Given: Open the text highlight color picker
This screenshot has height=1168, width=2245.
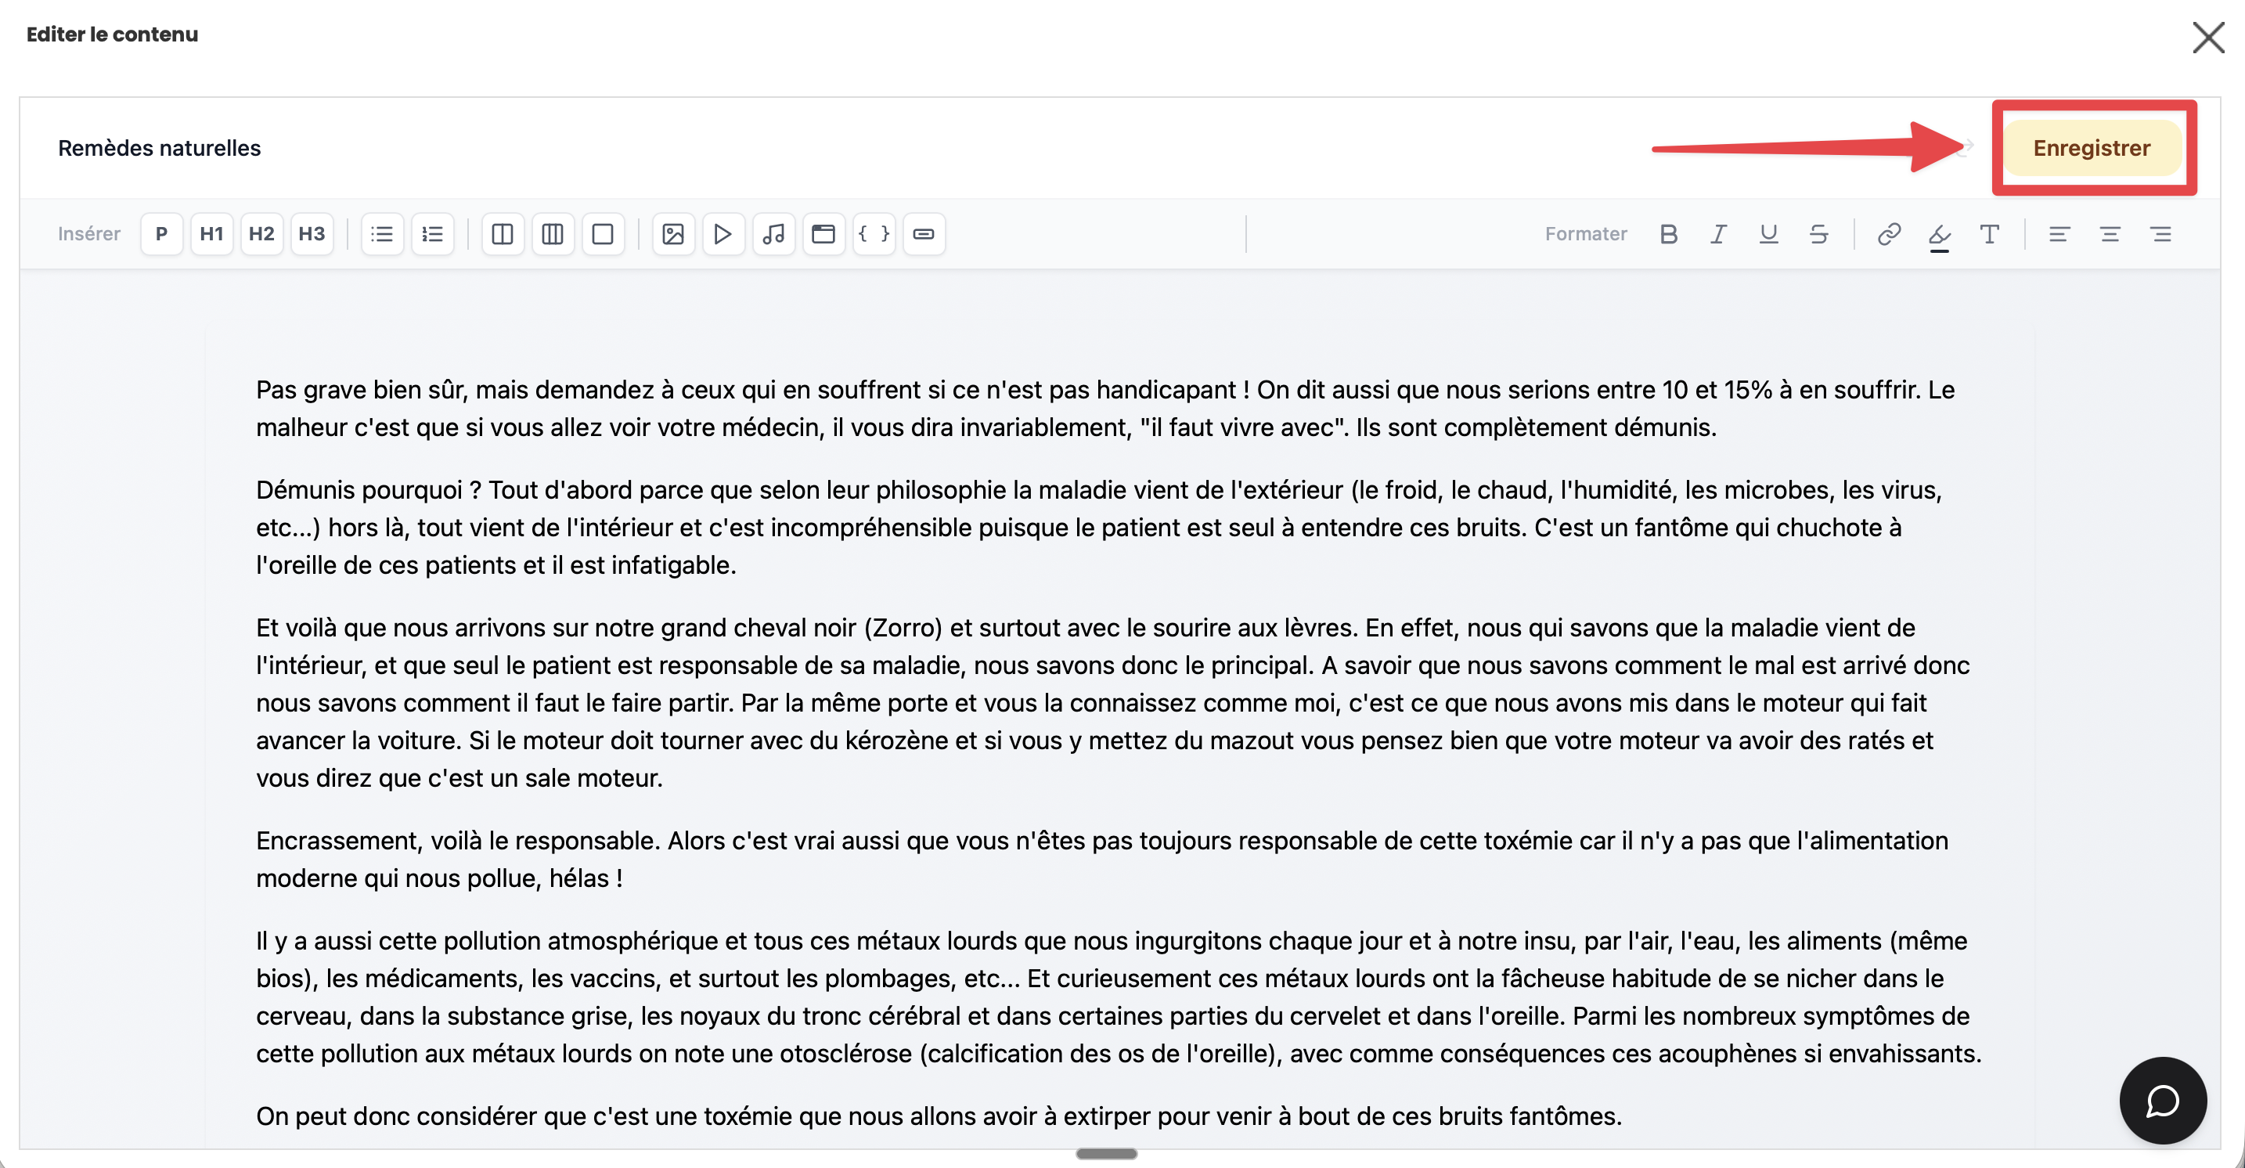Looking at the screenshot, I should click(x=1939, y=233).
